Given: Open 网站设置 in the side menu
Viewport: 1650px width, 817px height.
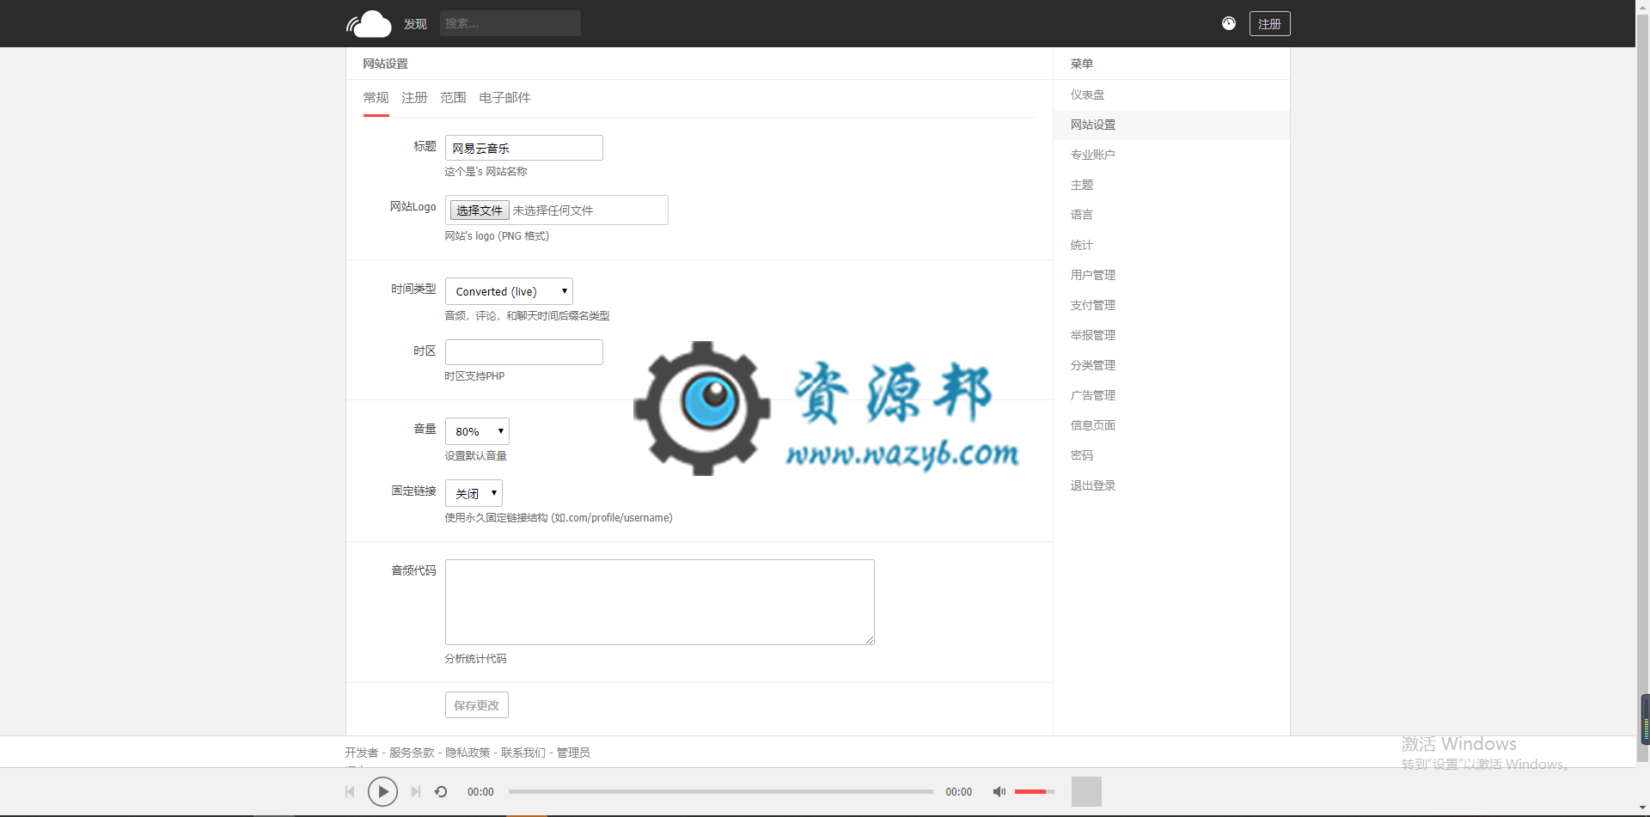Looking at the screenshot, I should 1171,125.
